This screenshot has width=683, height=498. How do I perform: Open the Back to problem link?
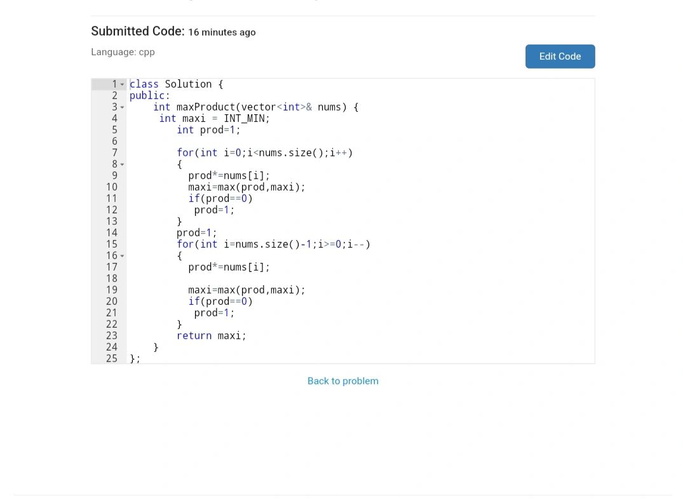pyautogui.click(x=342, y=381)
